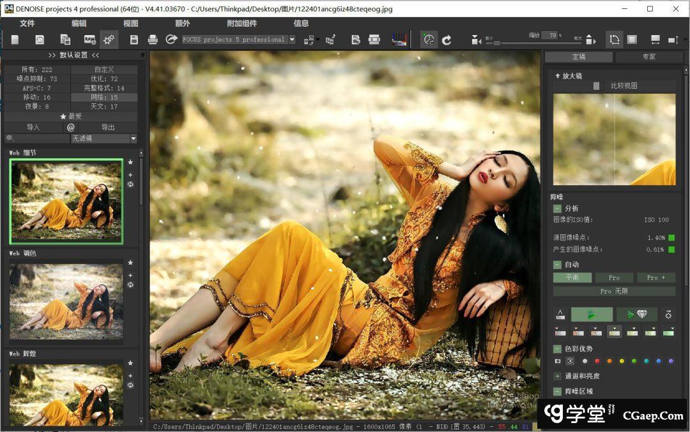Open the denoise gear settings icon
This screenshot has width=690, height=432.
pos(668,315)
